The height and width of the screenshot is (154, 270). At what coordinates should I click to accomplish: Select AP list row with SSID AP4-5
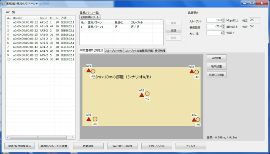(40, 51)
